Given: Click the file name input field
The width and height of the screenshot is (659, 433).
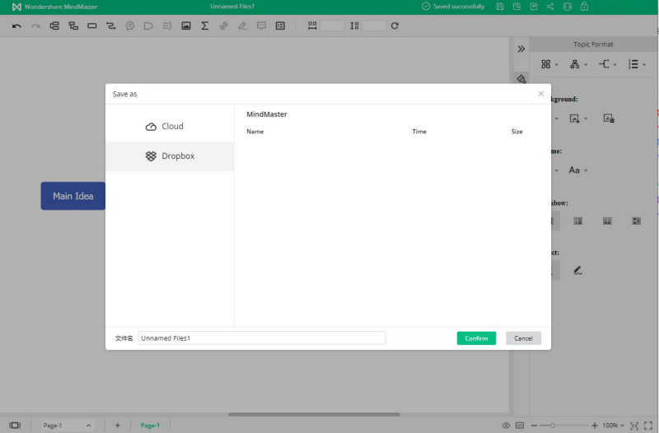Looking at the screenshot, I should point(261,338).
